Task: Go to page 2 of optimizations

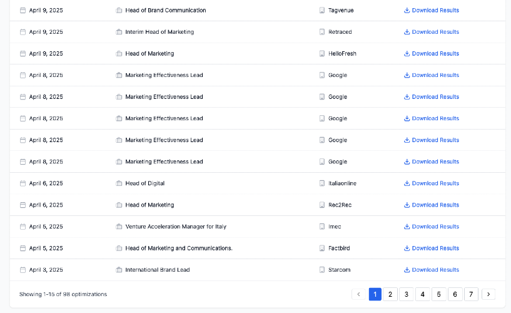Action: [390, 294]
